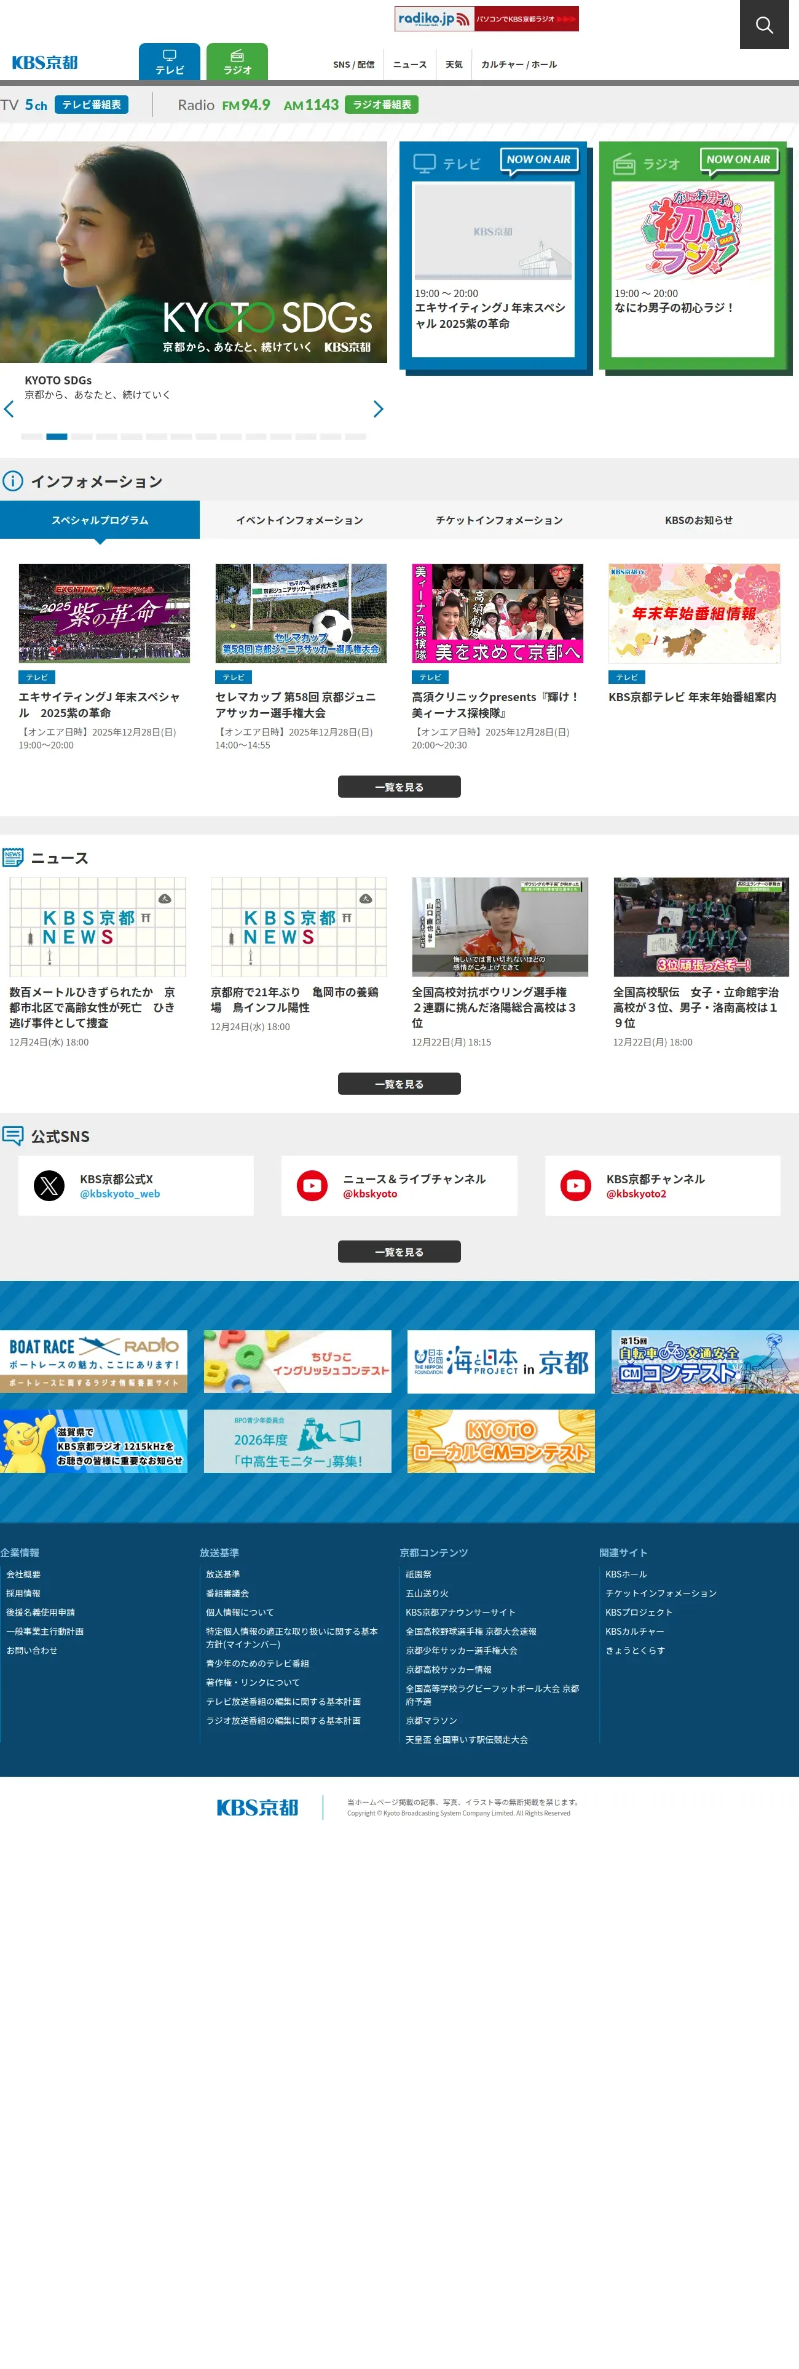Open 高須クリニック presents program link
799x2369 pixels.
pos(497,704)
